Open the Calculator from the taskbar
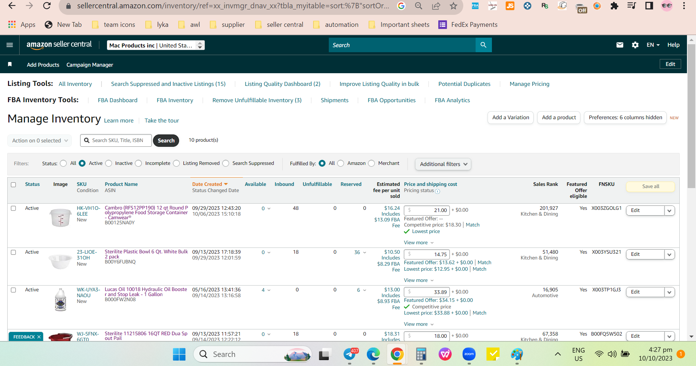The height and width of the screenshot is (366, 696). (421, 354)
